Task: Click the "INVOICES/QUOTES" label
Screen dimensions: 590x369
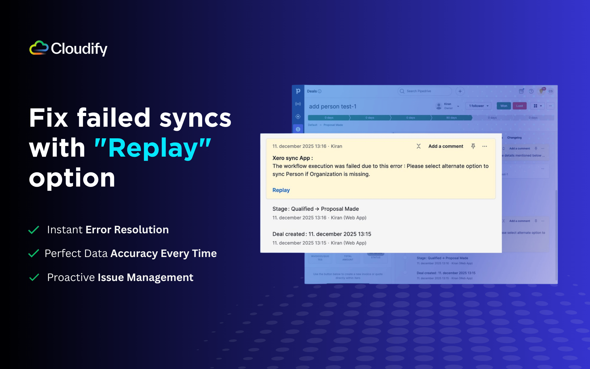Action: coord(320,258)
